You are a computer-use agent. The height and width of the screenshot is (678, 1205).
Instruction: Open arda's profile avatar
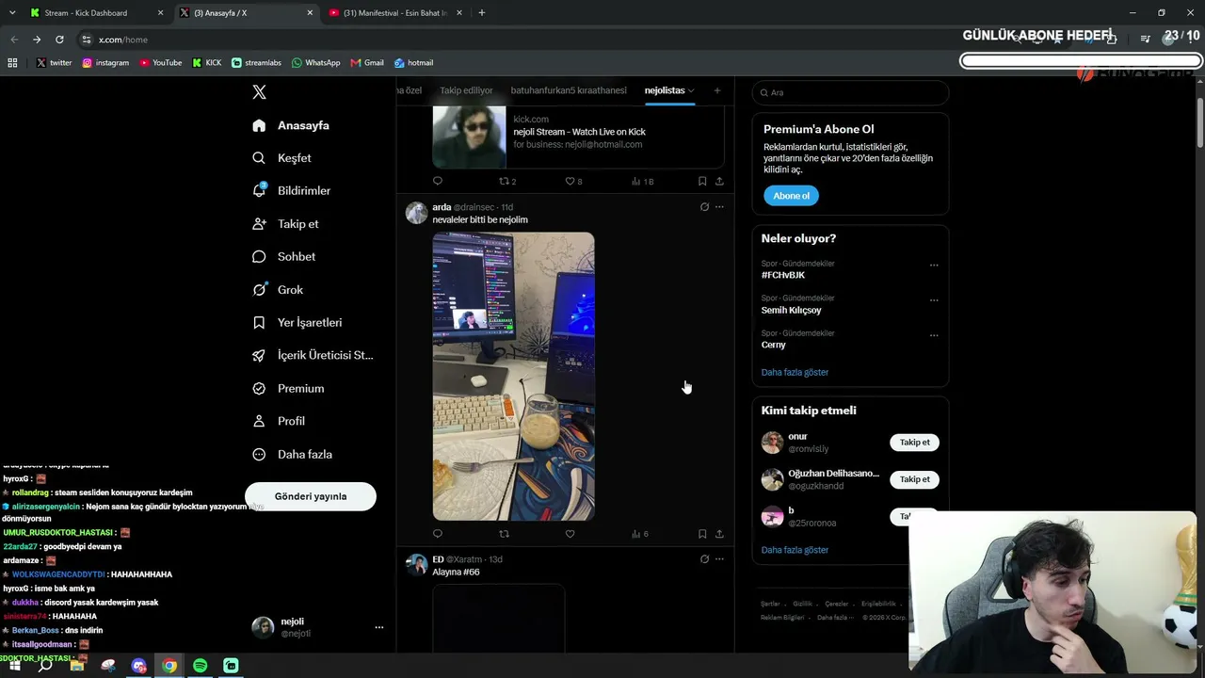pos(416,212)
